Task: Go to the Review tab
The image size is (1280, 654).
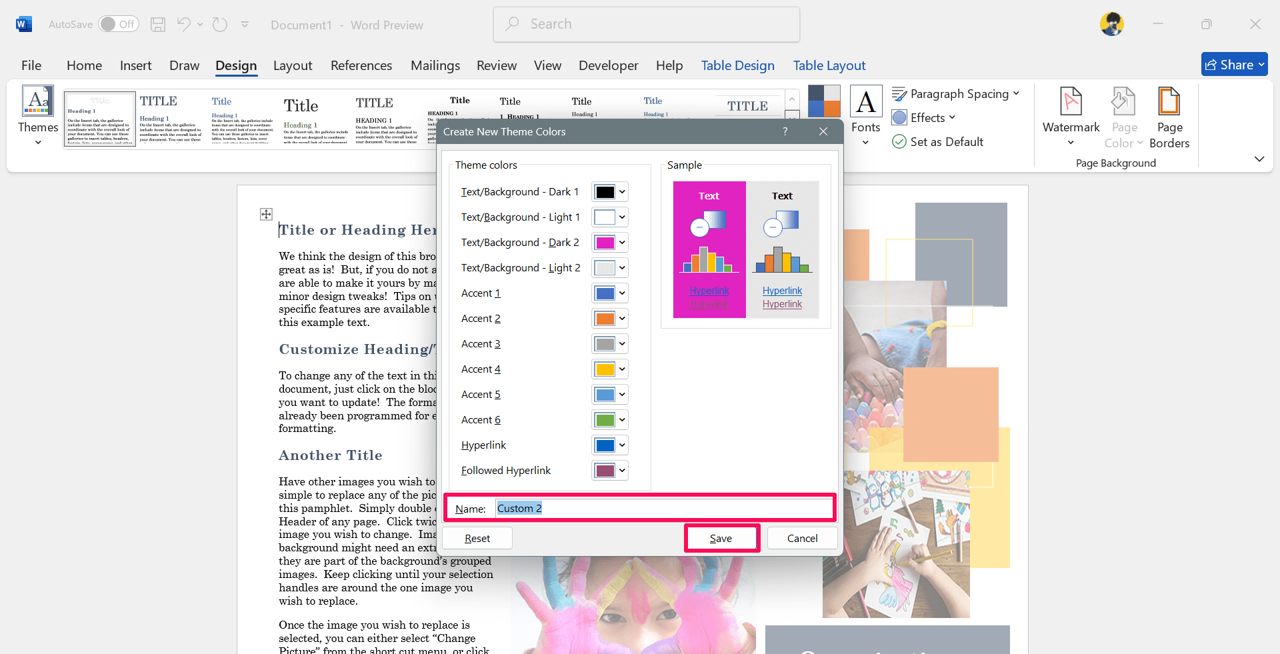Action: pos(497,65)
